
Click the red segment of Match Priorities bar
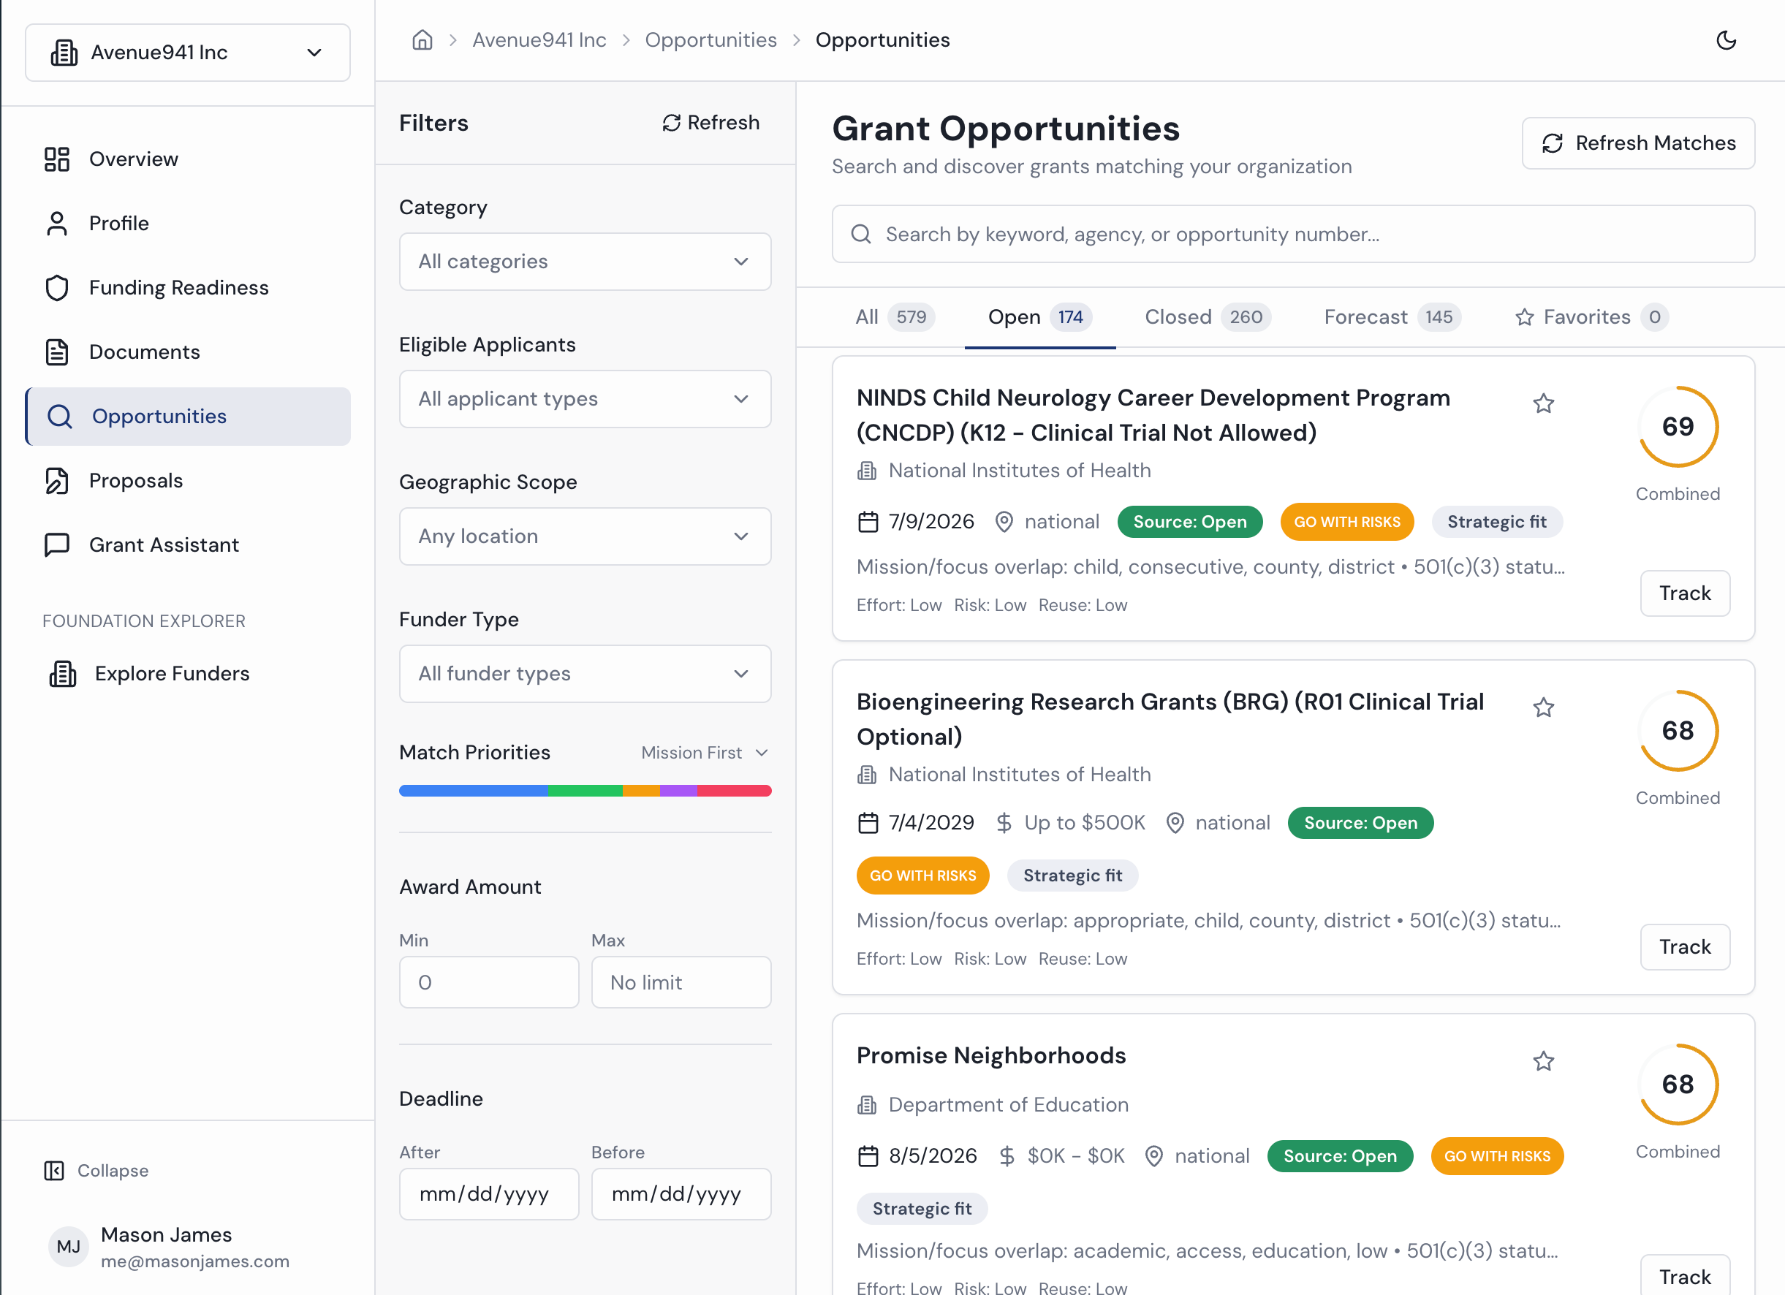pyautogui.click(x=735, y=791)
